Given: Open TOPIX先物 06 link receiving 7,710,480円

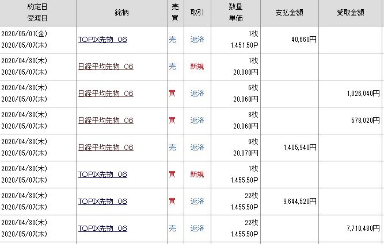Looking at the screenshot, I should [102, 228].
